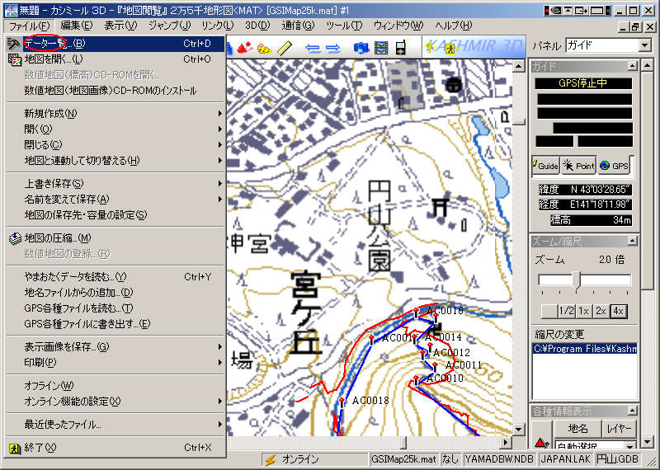Screen dimensions: 660x470
Task: Click waypoint pin AC0018 on the map
Action: pyautogui.click(x=342, y=402)
